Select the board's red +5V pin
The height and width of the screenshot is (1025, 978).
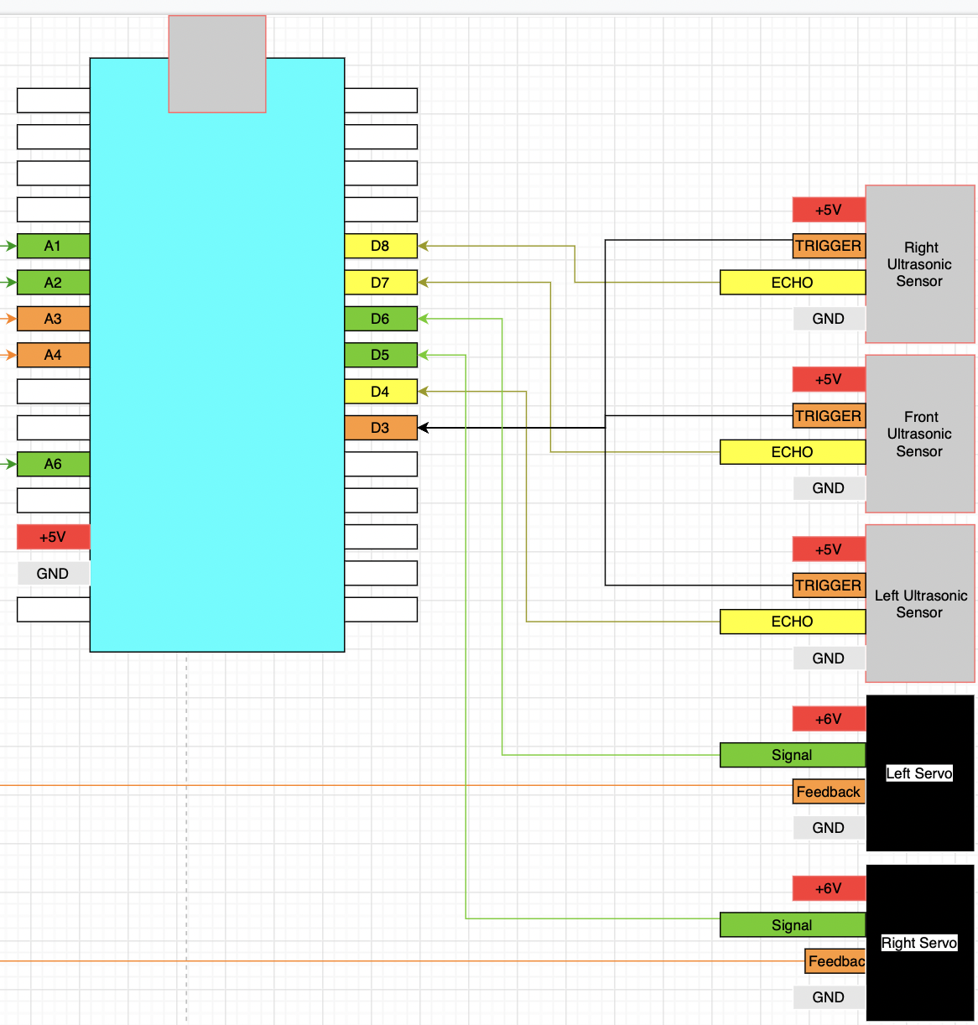pos(53,537)
